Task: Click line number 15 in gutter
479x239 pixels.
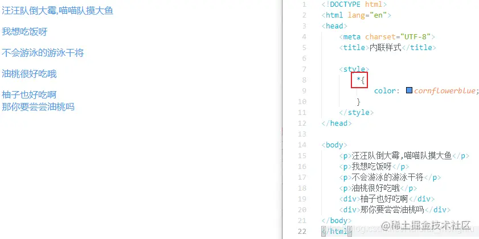Action: pyautogui.click(x=302, y=156)
